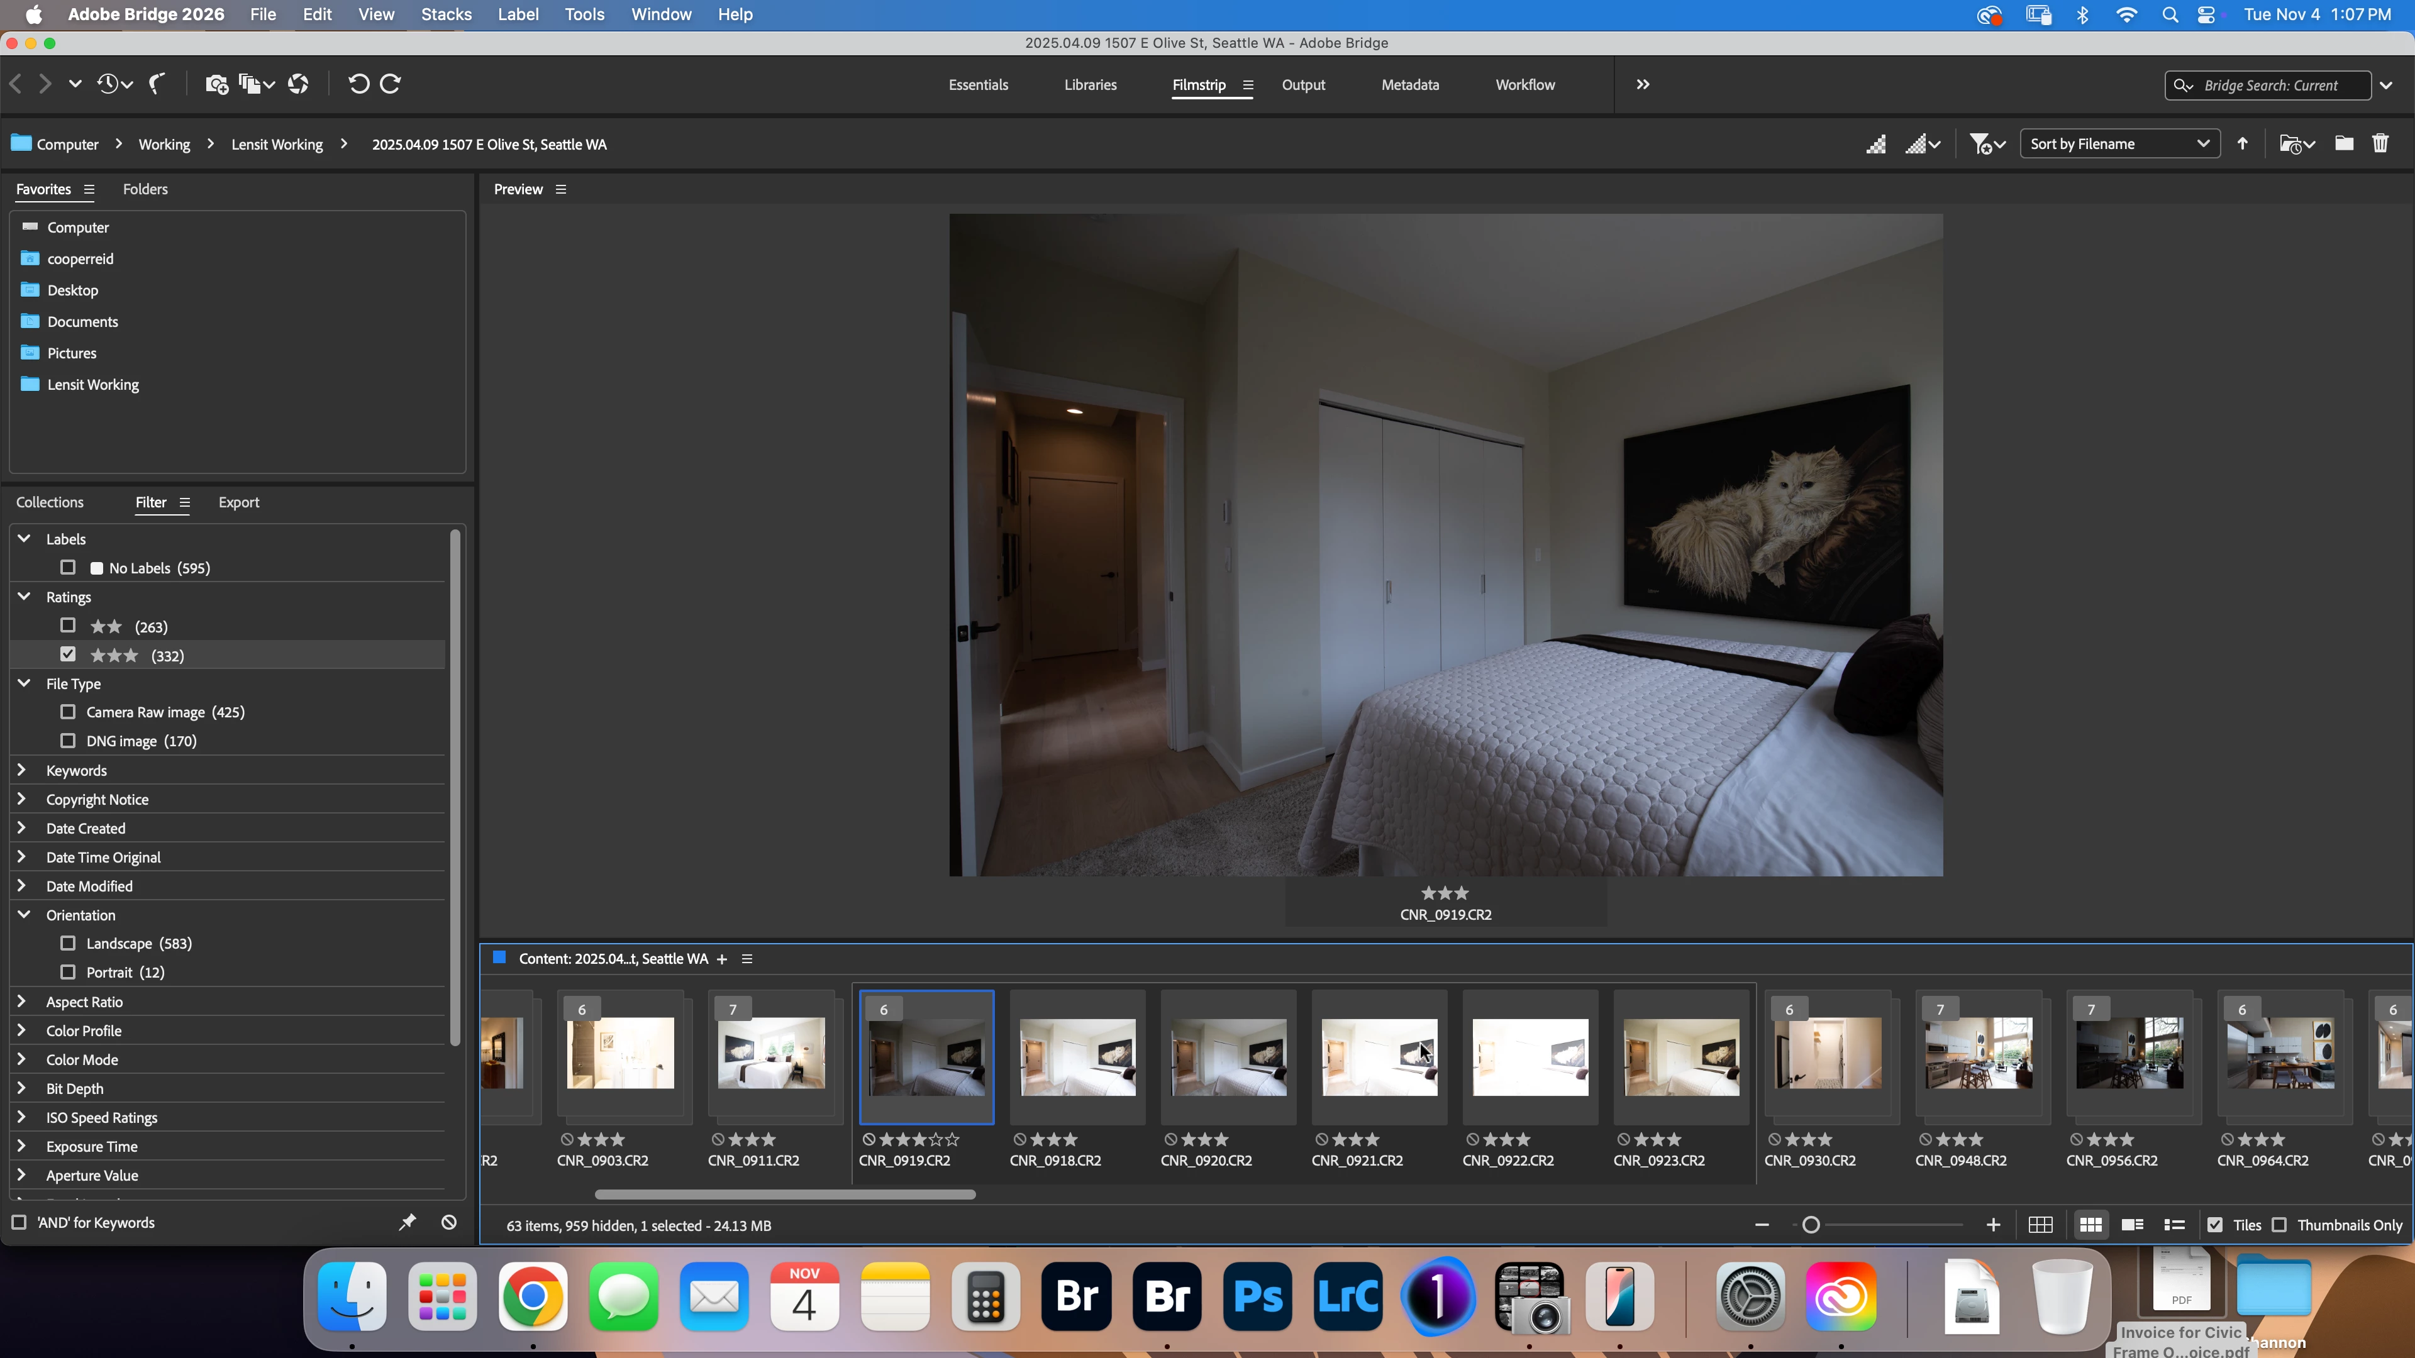The width and height of the screenshot is (2415, 1358).
Task: Open the Stacks menu
Action: click(x=445, y=14)
